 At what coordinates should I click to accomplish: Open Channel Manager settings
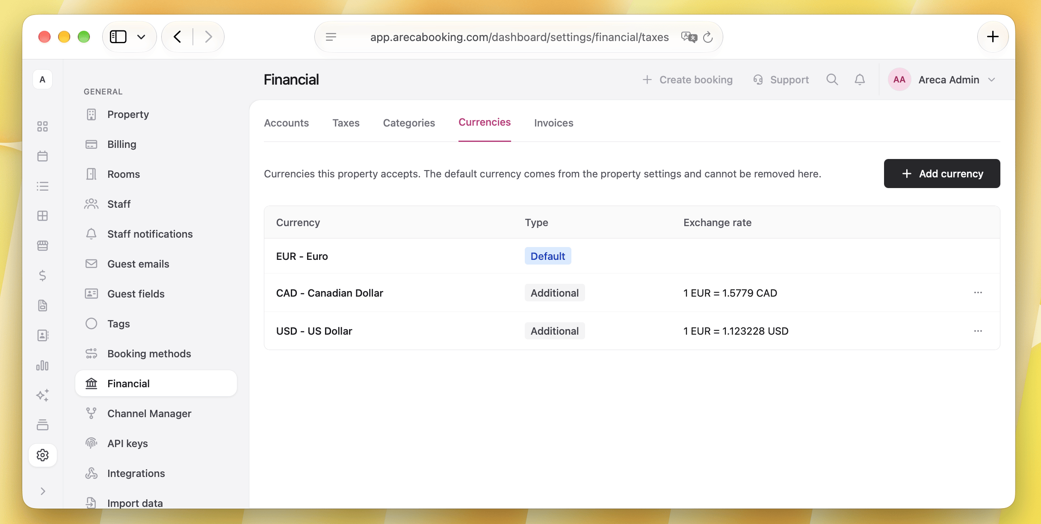(156, 413)
